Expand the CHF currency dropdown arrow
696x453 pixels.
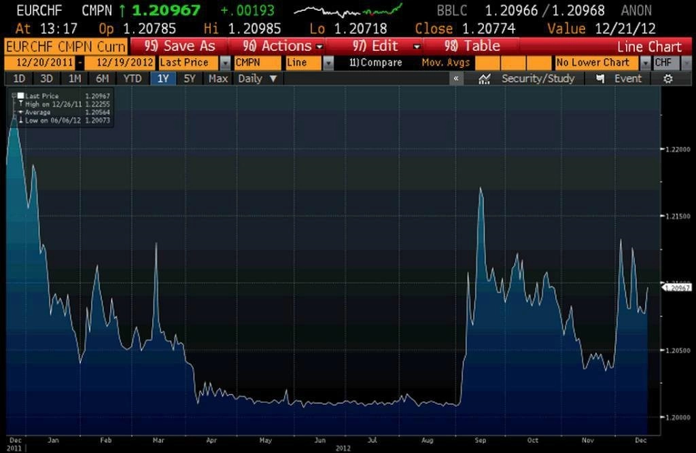click(x=686, y=63)
